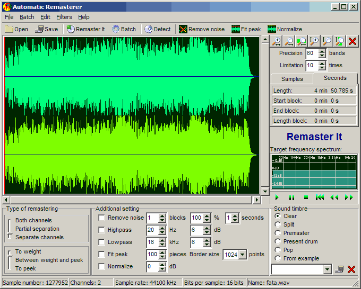Click the Detect toolbar button
Image resolution: width=361 pixels, height=289 pixels.
pyautogui.click(x=158, y=29)
